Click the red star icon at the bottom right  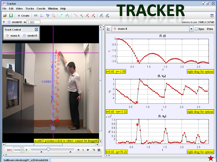[211, 158]
